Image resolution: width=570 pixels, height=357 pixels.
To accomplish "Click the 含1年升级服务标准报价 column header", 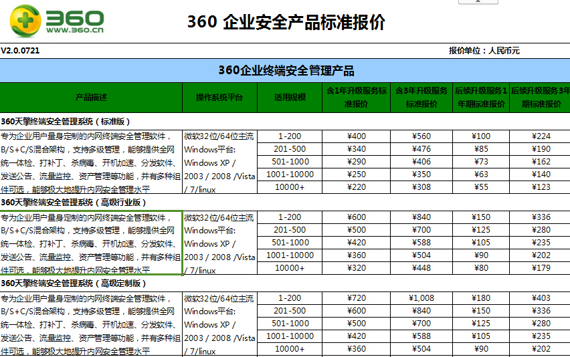I will pyautogui.click(x=355, y=97).
